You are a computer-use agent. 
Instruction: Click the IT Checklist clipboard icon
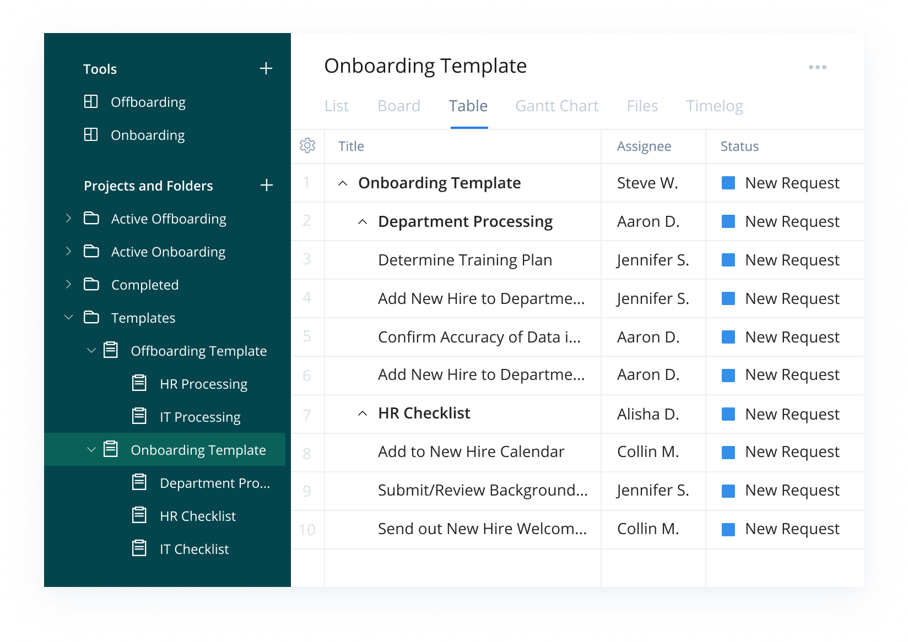coord(139,548)
